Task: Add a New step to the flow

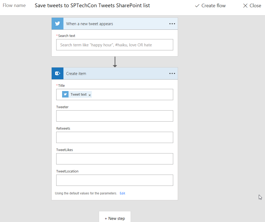Action: point(115,218)
